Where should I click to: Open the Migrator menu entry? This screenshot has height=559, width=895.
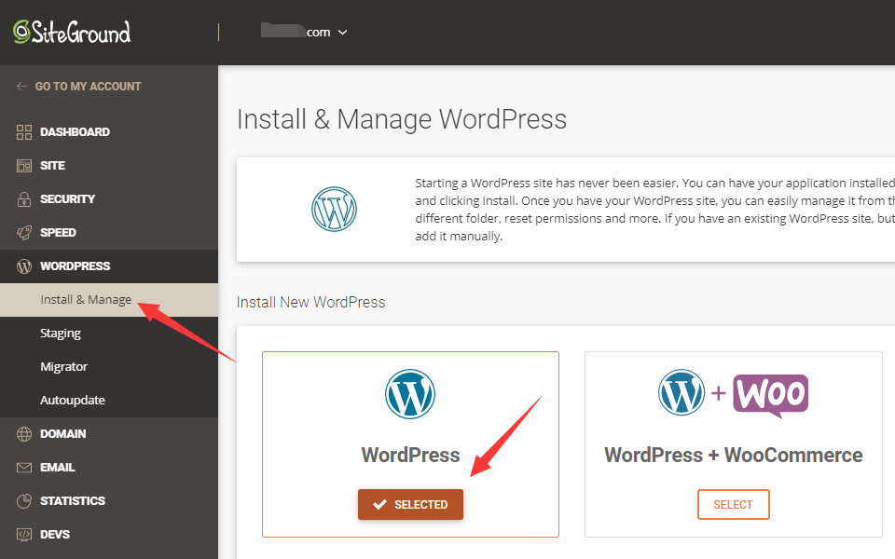point(63,366)
